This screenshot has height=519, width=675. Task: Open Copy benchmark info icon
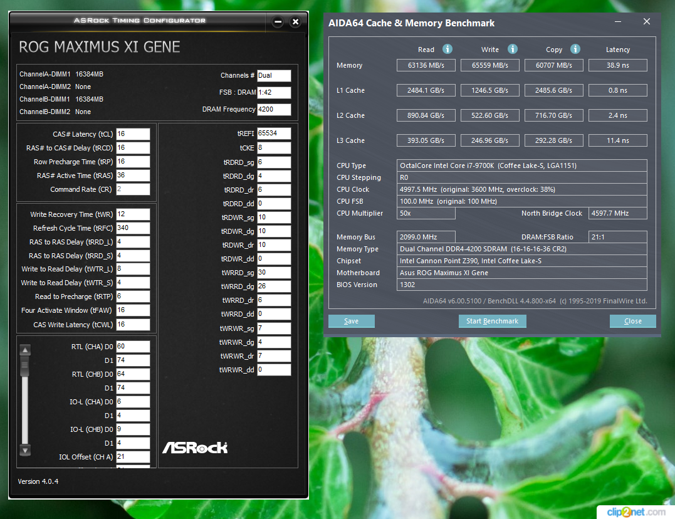pyautogui.click(x=575, y=49)
